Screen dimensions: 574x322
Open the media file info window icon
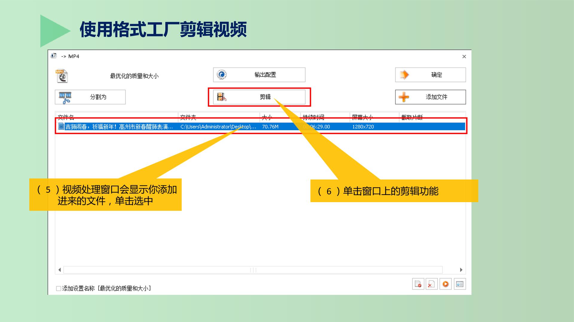[460, 284]
